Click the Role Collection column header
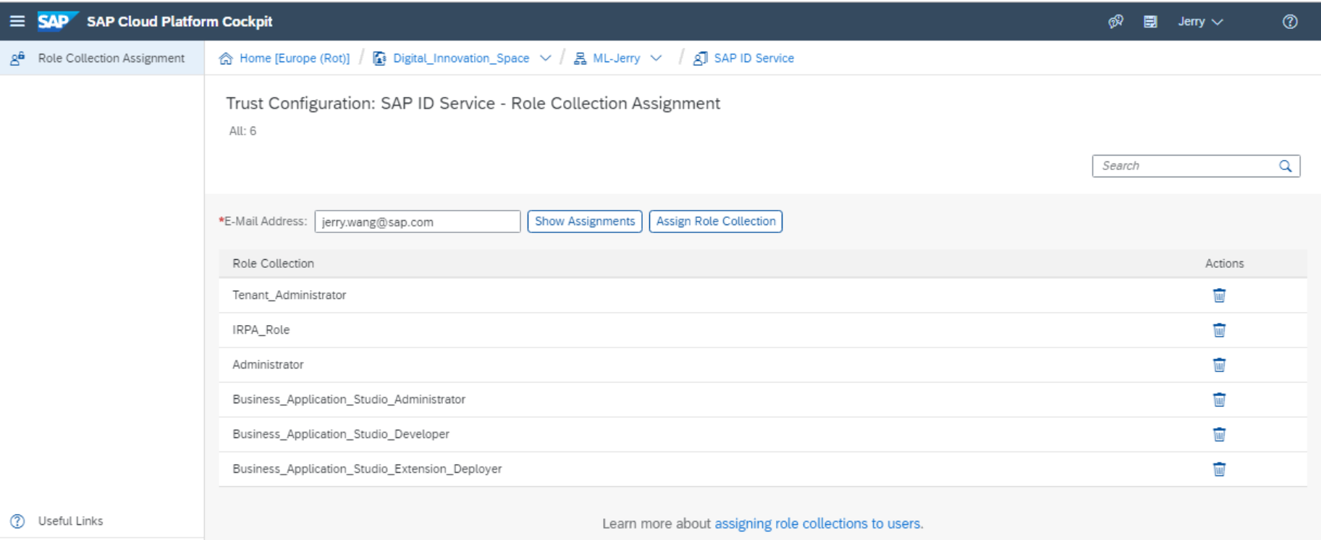The height and width of the screenshot is (540, 1321). click(x=273, y=263)
